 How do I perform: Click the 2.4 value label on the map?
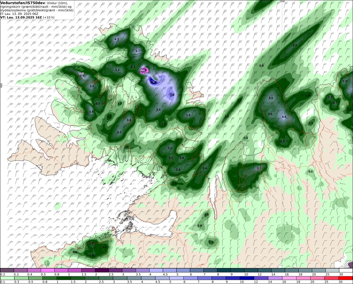[205, 168]
